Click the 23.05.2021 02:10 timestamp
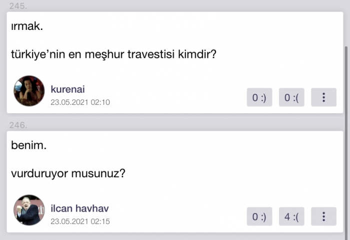Viewport: 350px width, 240px height. (x=80, y=102)
